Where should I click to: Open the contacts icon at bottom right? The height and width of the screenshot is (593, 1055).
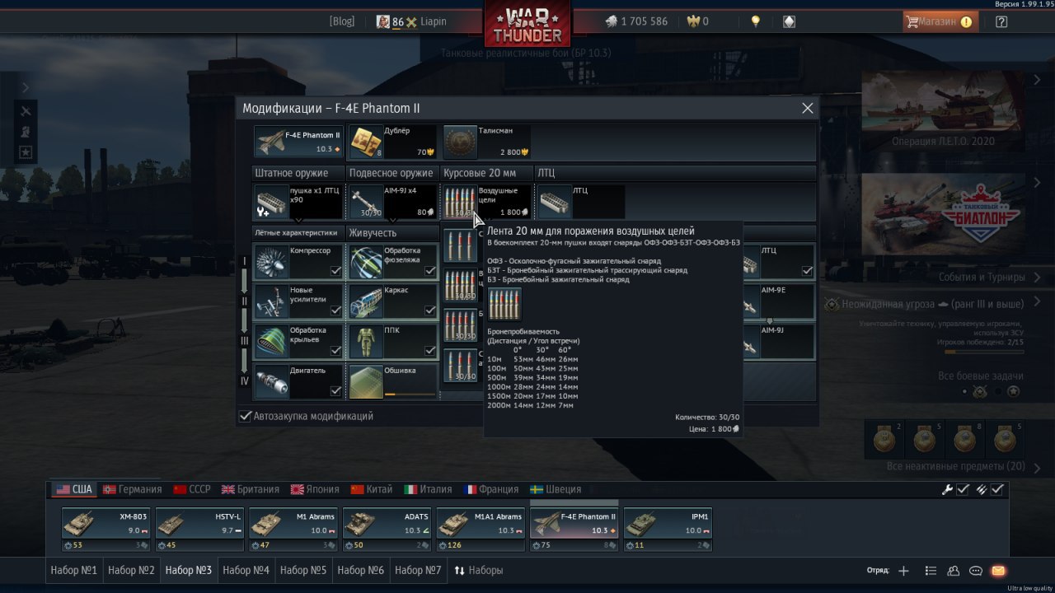[x=954, y=571]
